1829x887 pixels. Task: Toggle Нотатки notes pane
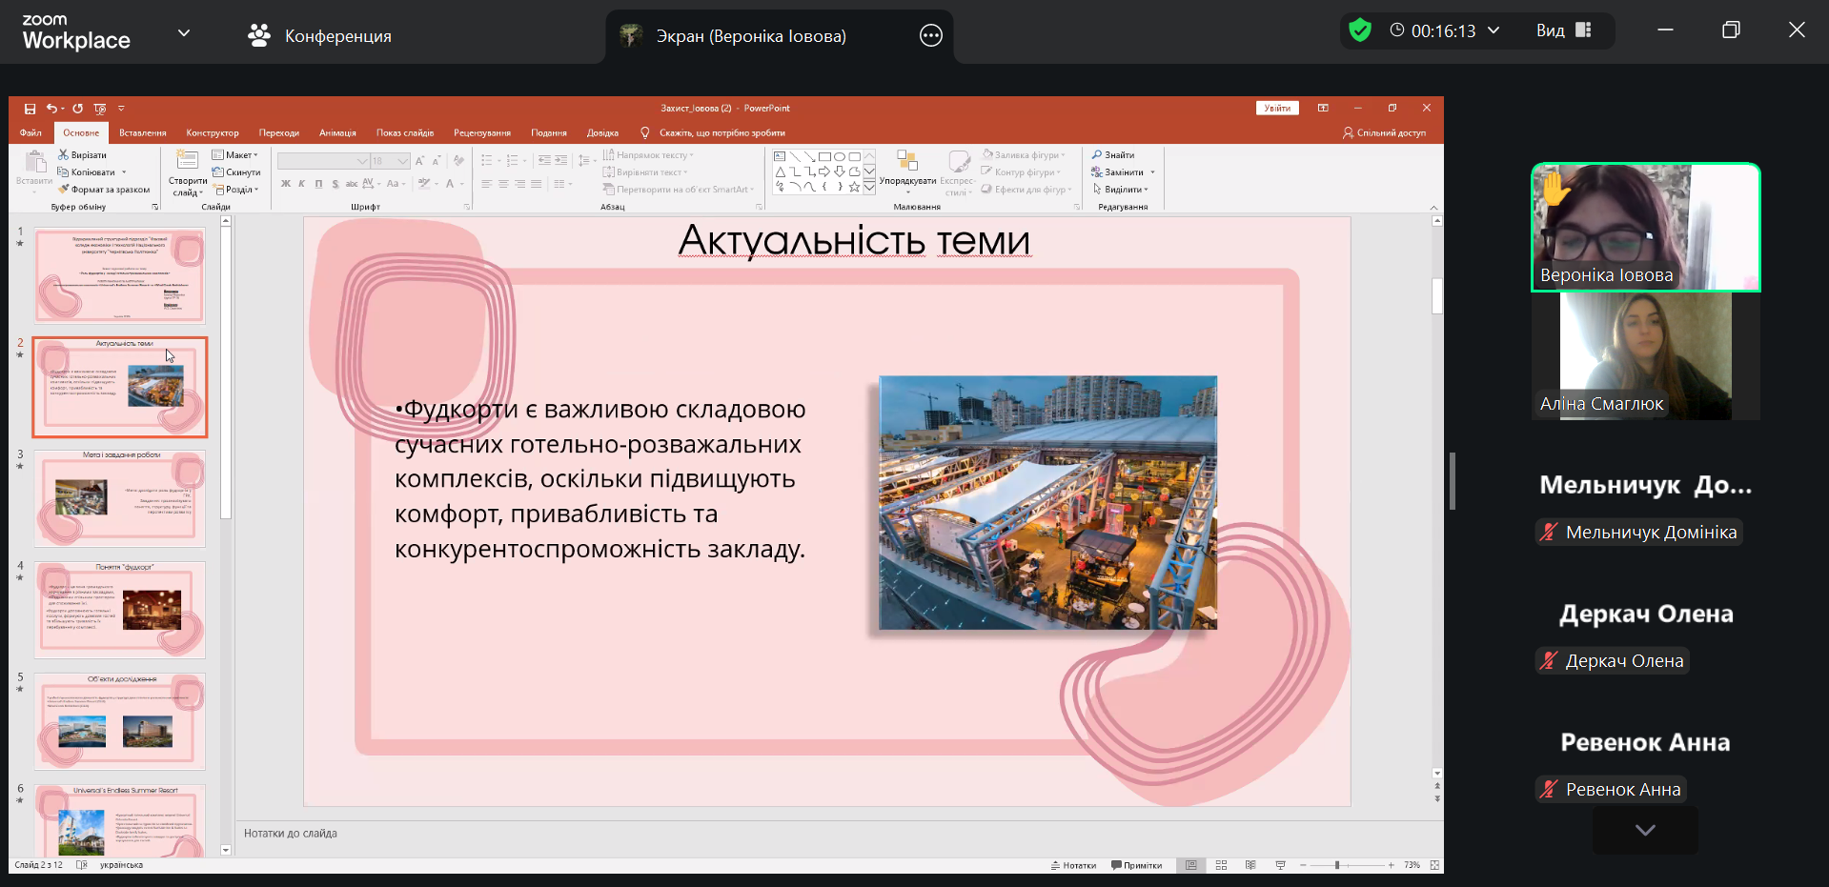tap(1073, 865)
